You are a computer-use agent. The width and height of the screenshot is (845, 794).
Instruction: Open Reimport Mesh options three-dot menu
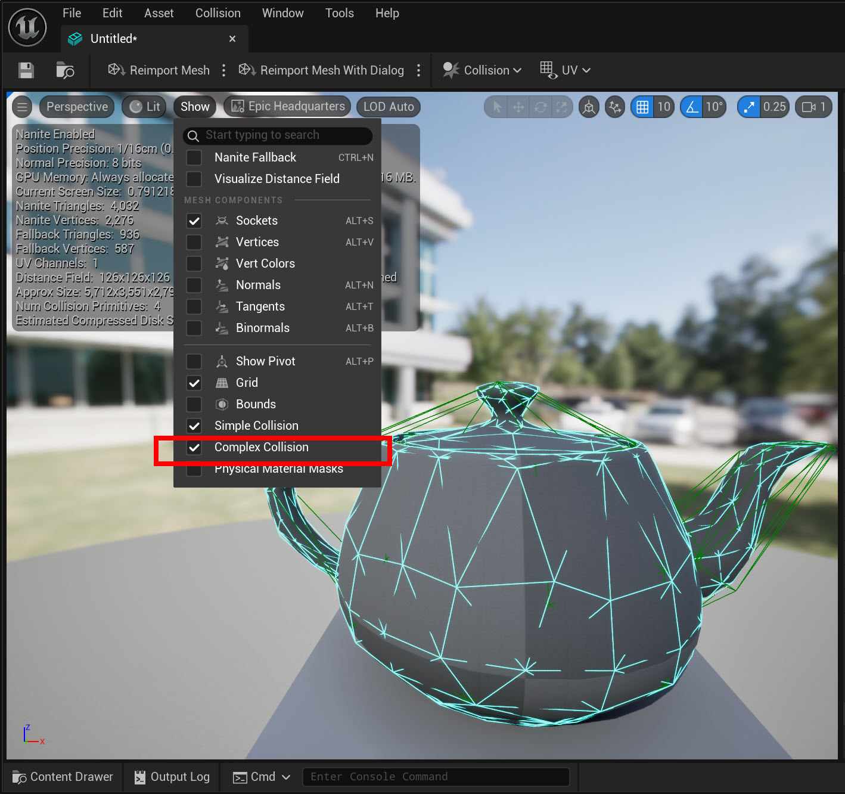click(223, 70)
